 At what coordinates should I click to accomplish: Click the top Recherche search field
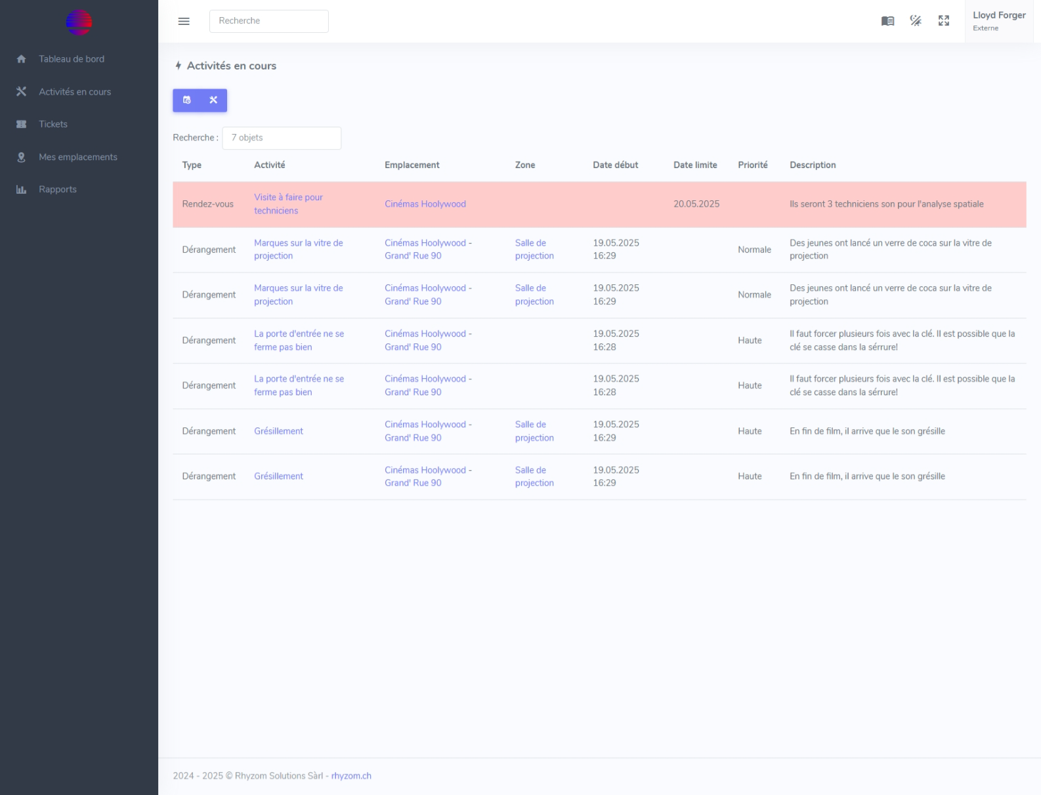coord(268,21)
